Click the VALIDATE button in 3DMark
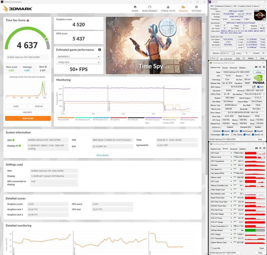267x255 pixels. (27, 112)
